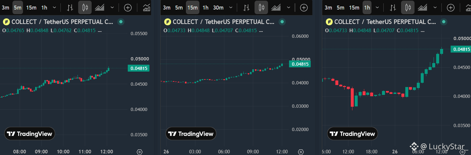Select 1h interval in the 15m chart panel
This screenshot has width=471, height=155.
click(205, 8)
